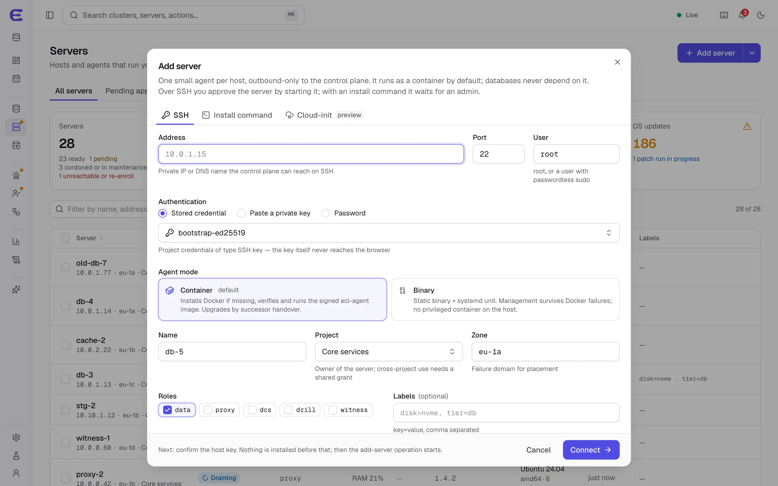This screenshot has height=486, width=778.
Task: Switch to the Cloud-init tab
Action: coord(324,115)
